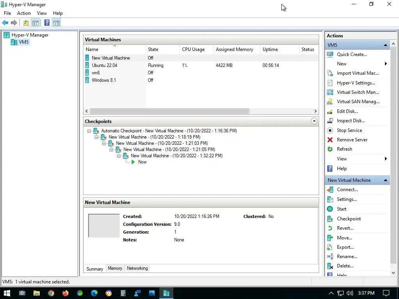Open the File menu
This screenshot has height=299, width=399.
coord(7,13)
